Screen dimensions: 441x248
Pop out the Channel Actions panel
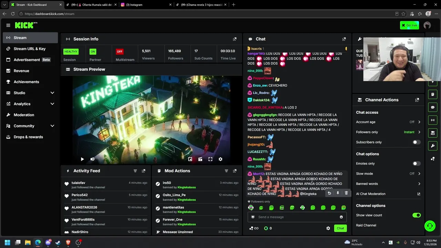(417, 100)
